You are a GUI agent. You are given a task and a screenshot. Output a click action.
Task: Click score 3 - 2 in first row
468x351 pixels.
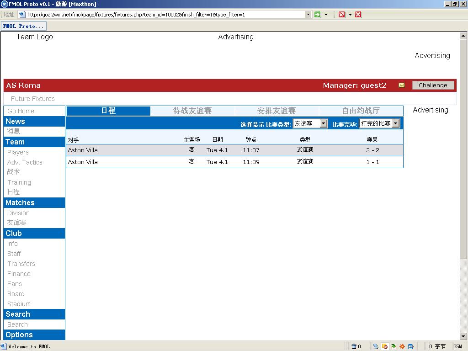372,150
